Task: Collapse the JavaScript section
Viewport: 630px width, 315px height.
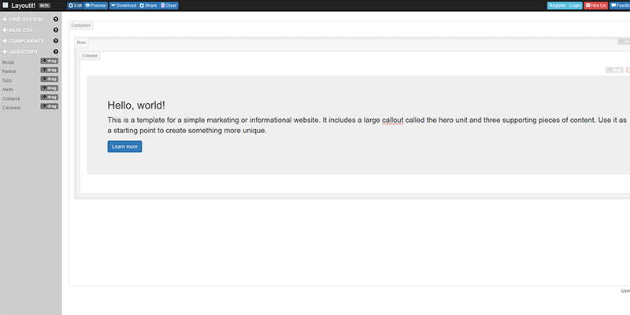Action: [20, 52]
